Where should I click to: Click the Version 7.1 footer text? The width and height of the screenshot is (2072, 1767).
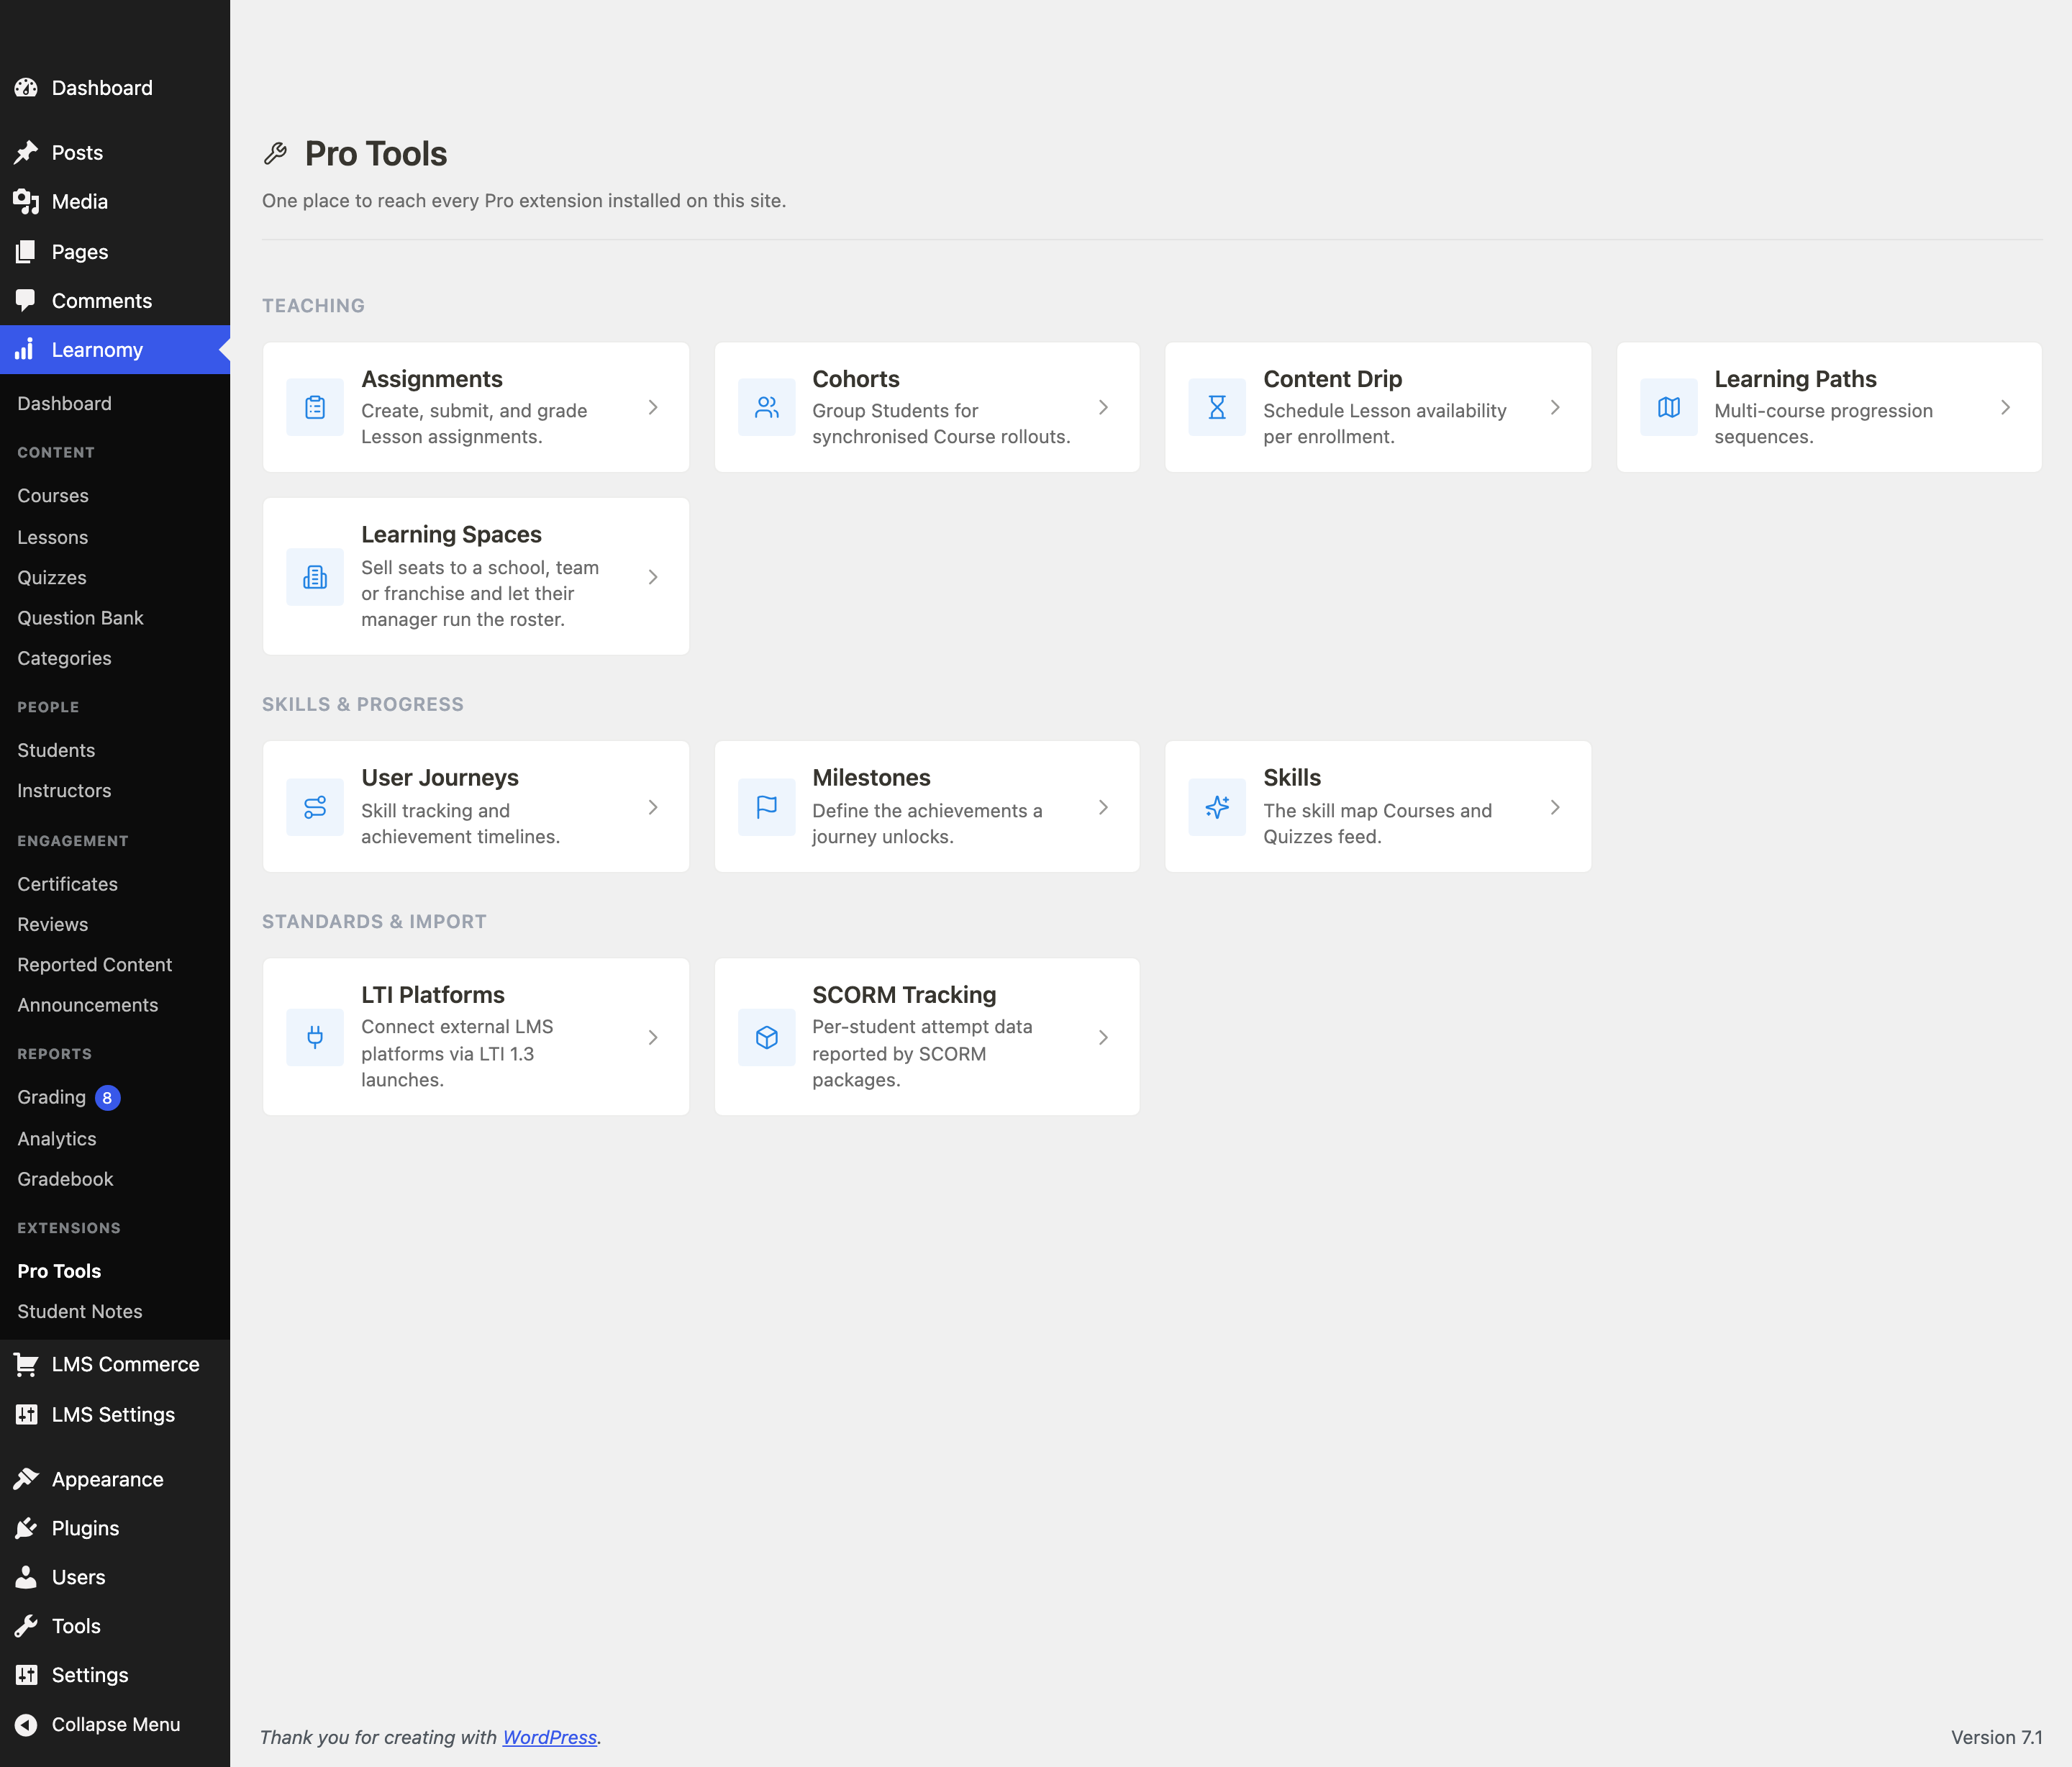(x=1996, y=1737)
